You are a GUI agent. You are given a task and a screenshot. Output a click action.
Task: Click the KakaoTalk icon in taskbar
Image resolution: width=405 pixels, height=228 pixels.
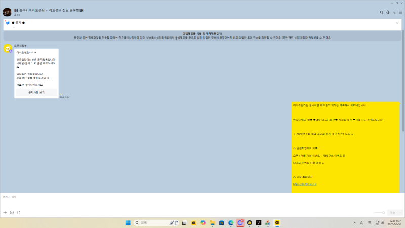coord(277,223)
